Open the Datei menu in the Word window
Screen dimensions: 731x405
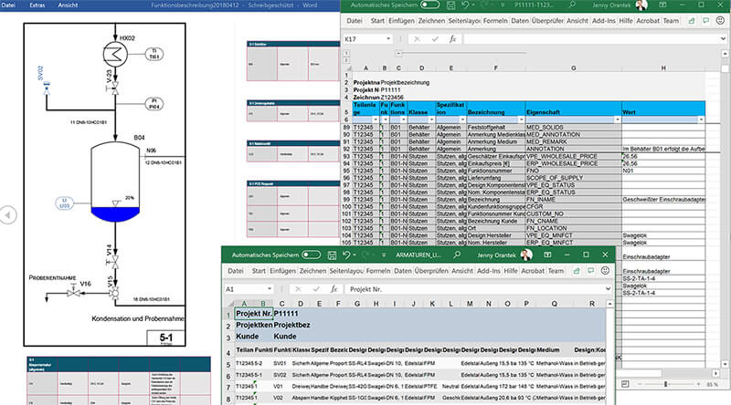click(8, 5)
